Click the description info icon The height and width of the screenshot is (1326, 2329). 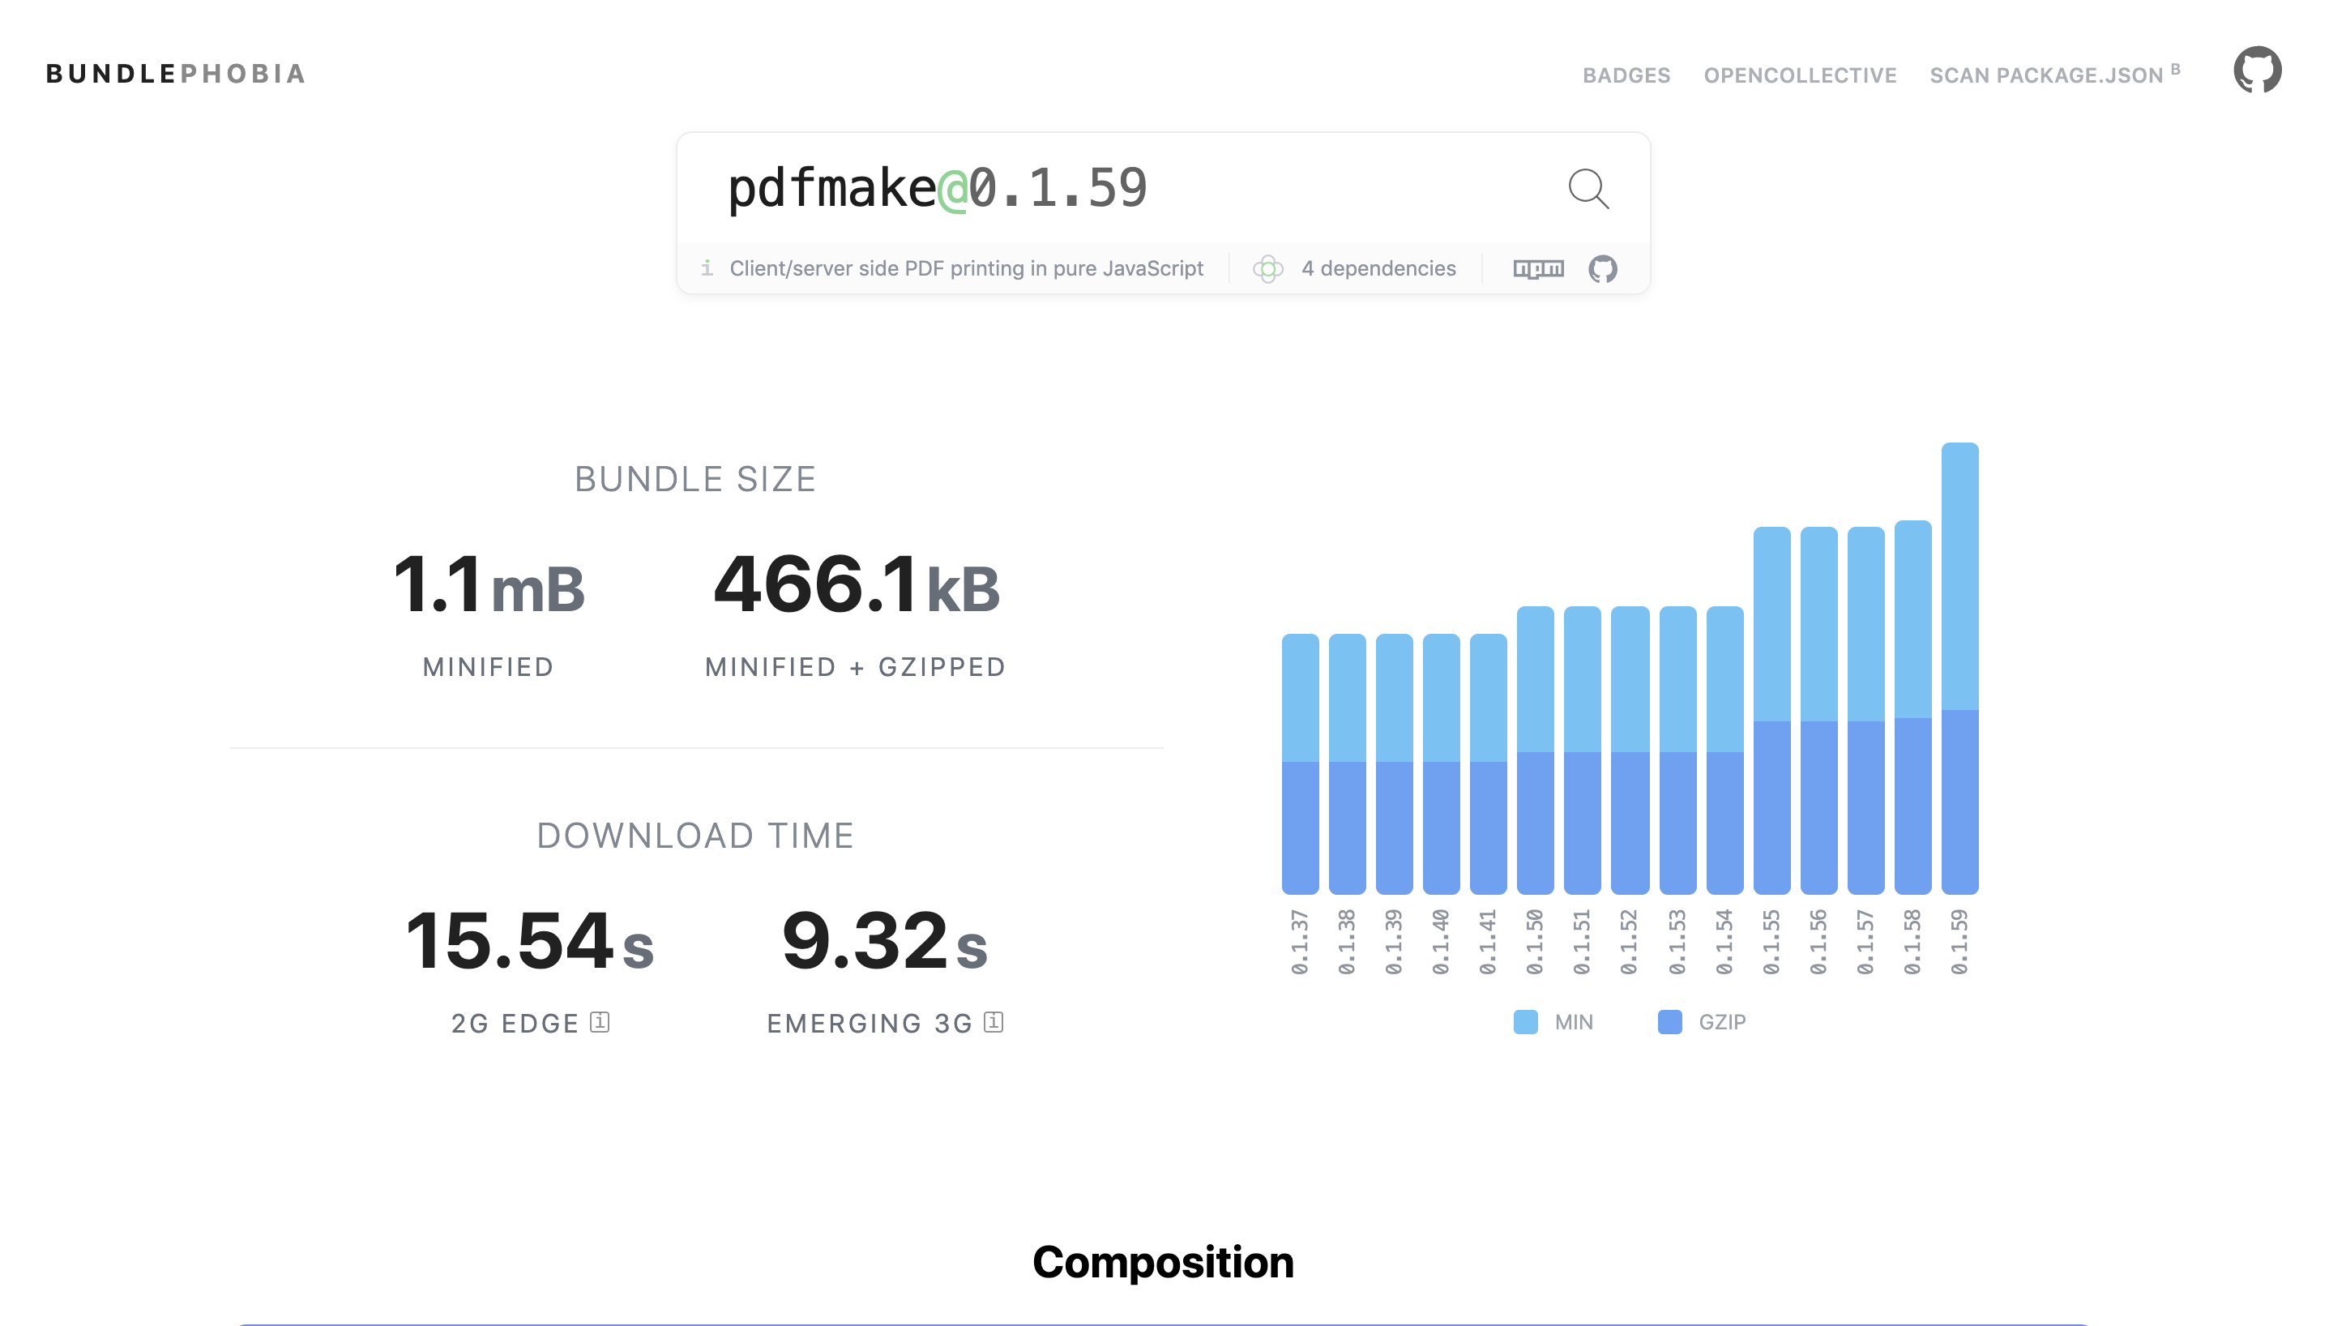point(707,267)
